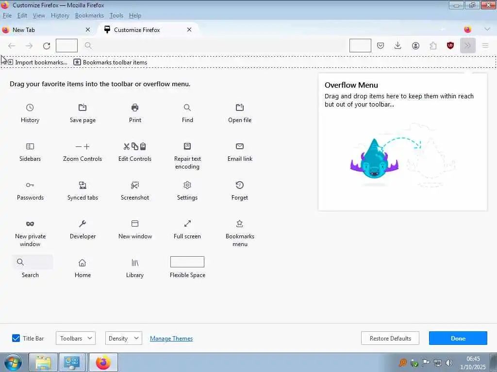
Task: Click the Full screen arrows item
Action: tap(187, 230)
